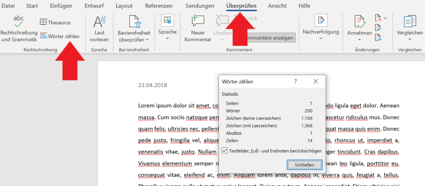Expand the Sprache dropdown chevron
The image size is (425, 186).
(167, 38)
